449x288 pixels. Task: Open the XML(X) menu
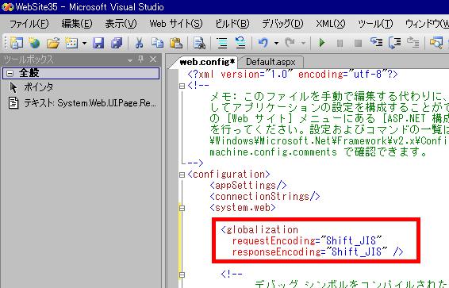click(331, 24)
